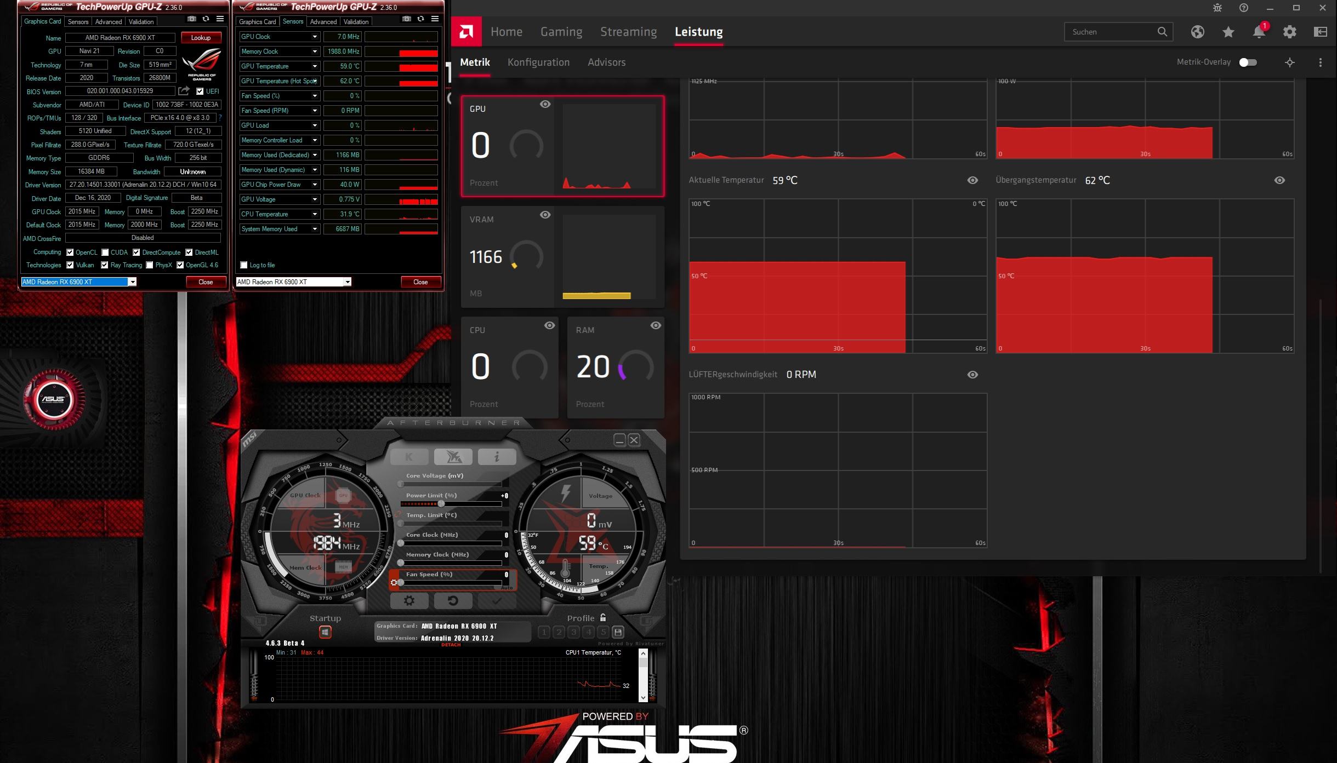1337x763 pixels.
Task: Open GPU selector dropdown in GPU-Z Graphics Card window
Action: point(132,282)
